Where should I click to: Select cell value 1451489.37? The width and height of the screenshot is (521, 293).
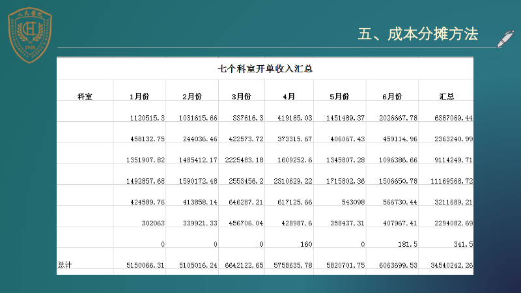[x=345, y=118]
